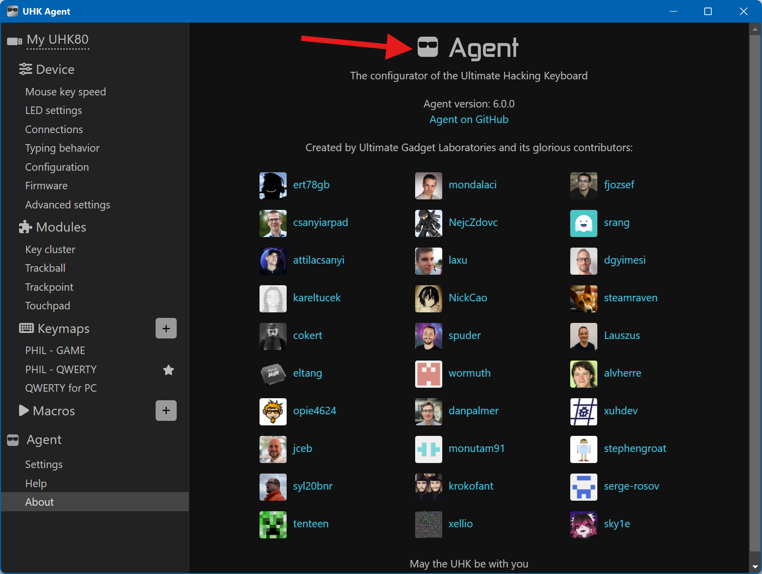Click the srang ghost avatar
This screenshot has height=574, width=762.
[x=584, y=223]
